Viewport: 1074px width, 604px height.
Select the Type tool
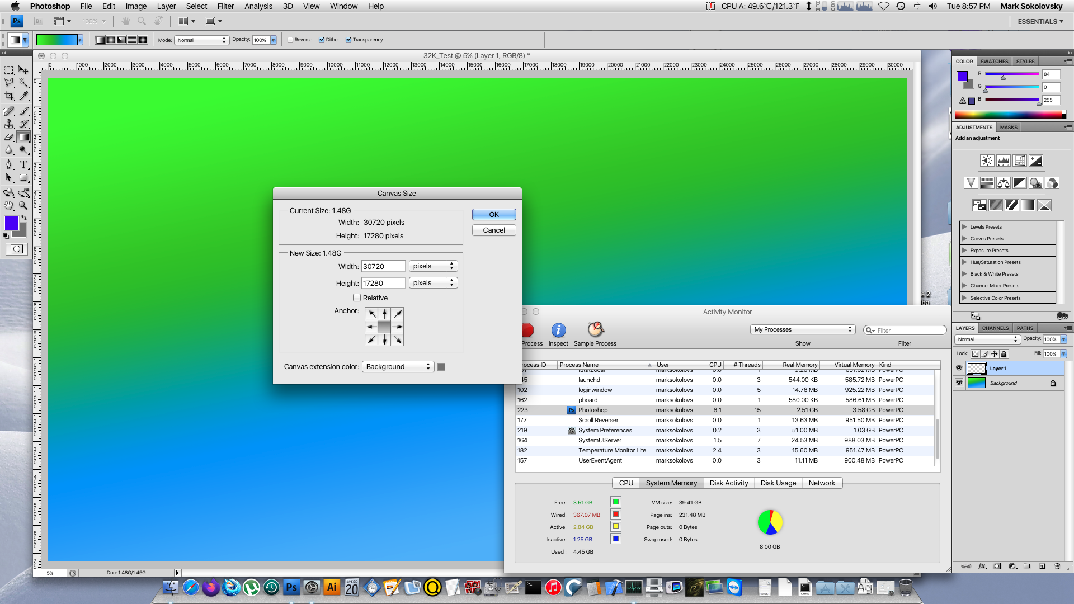click(23, 164)
